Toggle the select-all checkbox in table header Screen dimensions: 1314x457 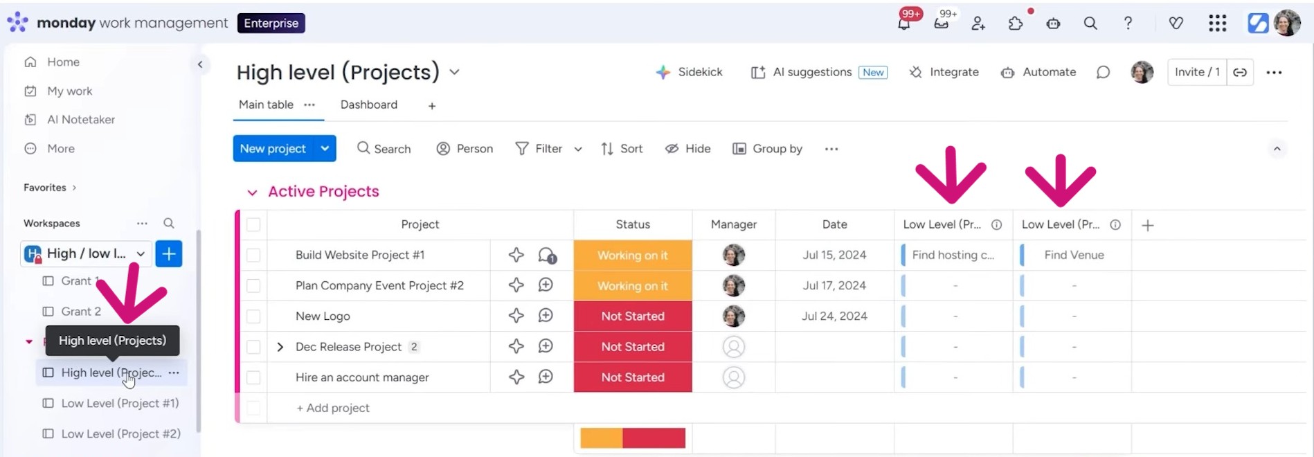[x=253, y=225]
